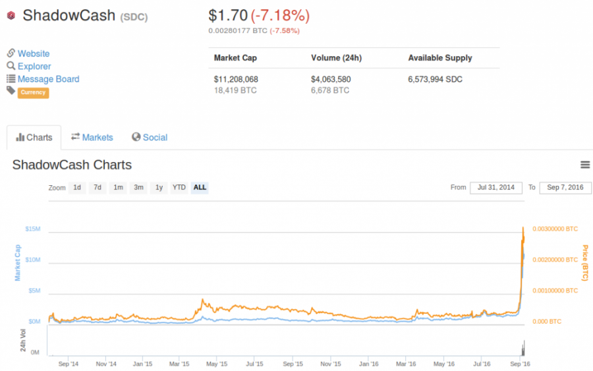Open the chart hamburger menu icon
Screen dimensions: 593x371
click(x=585, y=165)
